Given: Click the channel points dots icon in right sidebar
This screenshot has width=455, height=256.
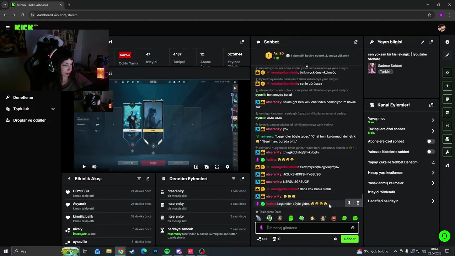Looking at the screenshot, I should [447, 165].
